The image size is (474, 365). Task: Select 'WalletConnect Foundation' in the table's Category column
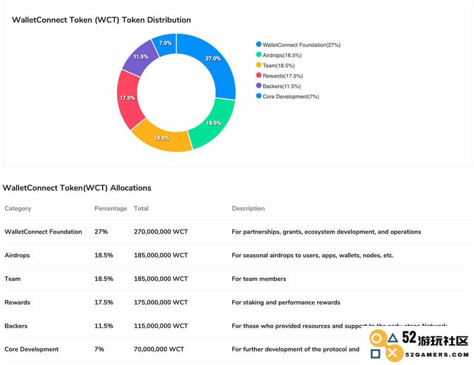[x=43, y=231]
